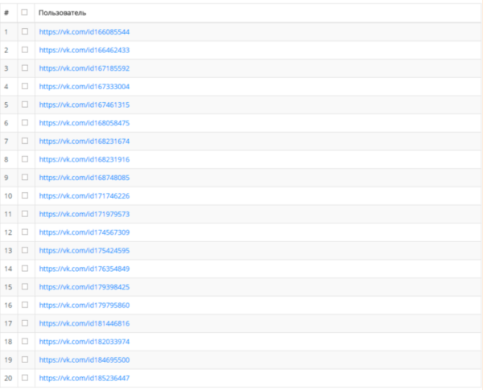Open link https://vk.com/id184695500
The width and height of the screenshot is (483, 390).
coord(84,360)
